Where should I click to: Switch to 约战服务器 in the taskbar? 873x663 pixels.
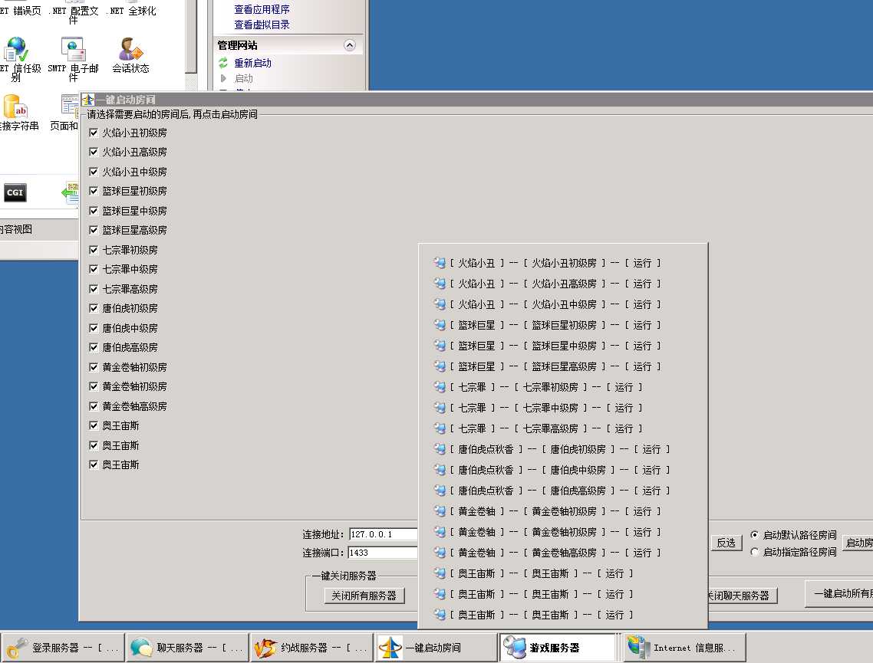tap(311, 648)
